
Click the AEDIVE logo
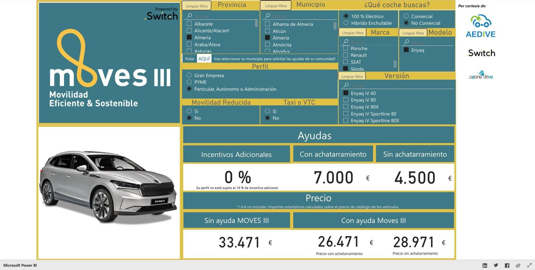[x=480, y=26]
